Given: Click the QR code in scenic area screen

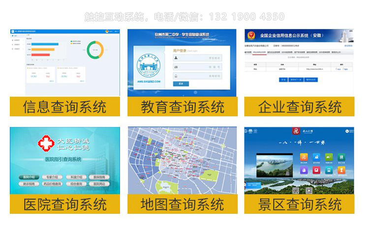Looking at the screenshot, I should (296, 191).
